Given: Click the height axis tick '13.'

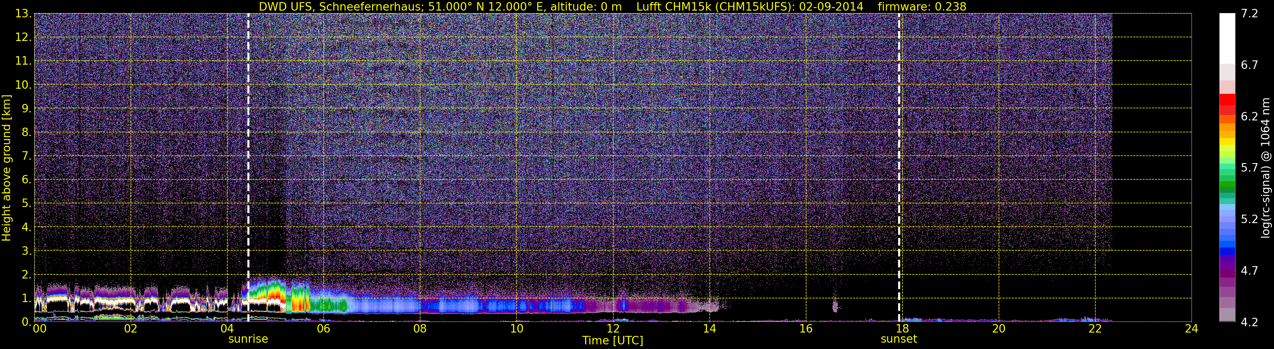Looking at the screenshot, I should tap(23, 14).
